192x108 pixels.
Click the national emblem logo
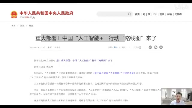(x=14, y=14)
